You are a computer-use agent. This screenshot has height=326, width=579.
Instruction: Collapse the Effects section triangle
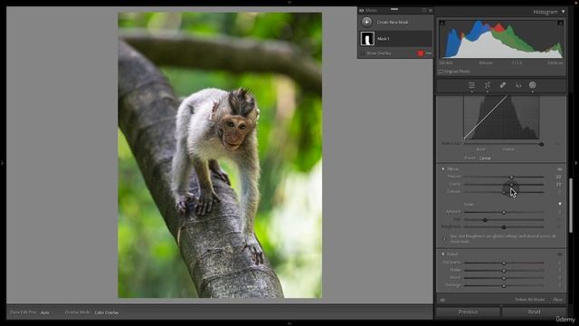point(442,169)
